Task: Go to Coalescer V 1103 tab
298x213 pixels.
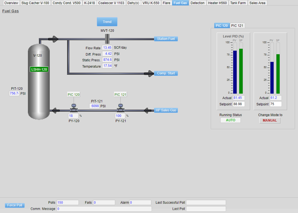Action: point(111,3)
